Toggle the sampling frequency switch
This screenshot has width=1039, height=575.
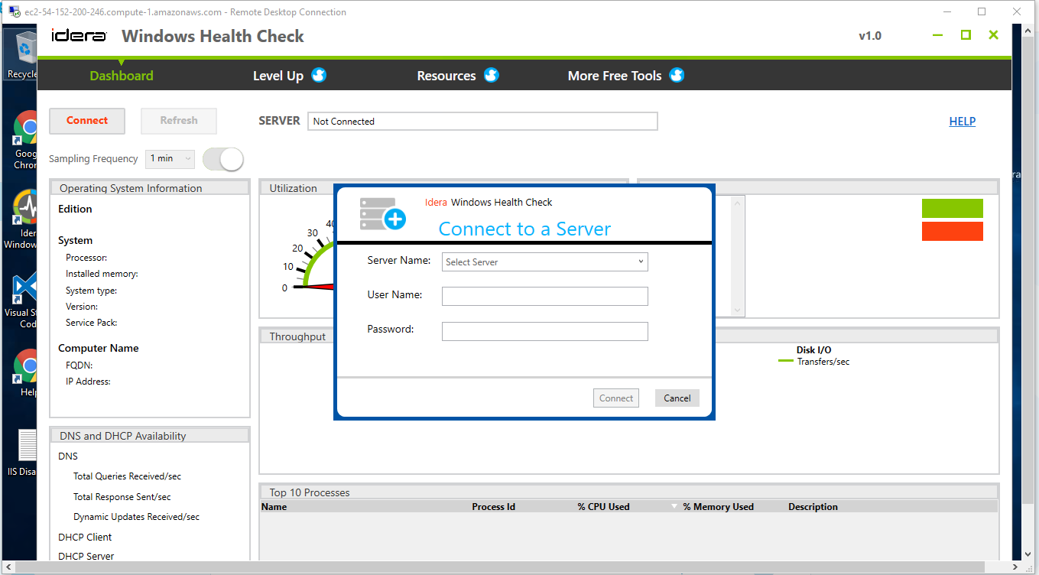point(222,159)
